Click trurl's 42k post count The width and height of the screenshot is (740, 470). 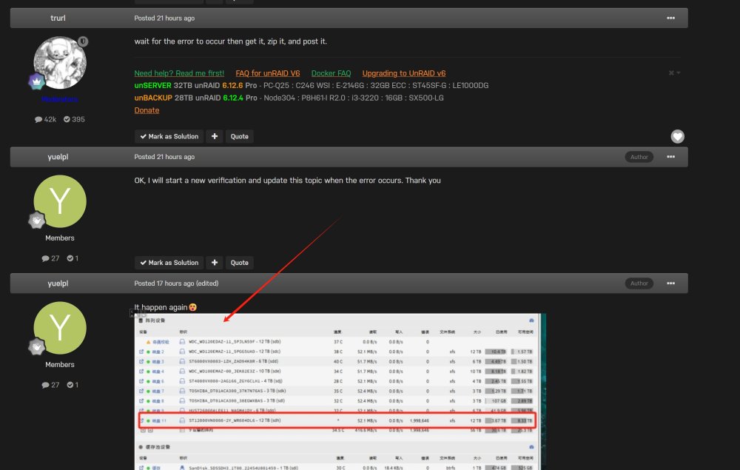coord(45,119)
